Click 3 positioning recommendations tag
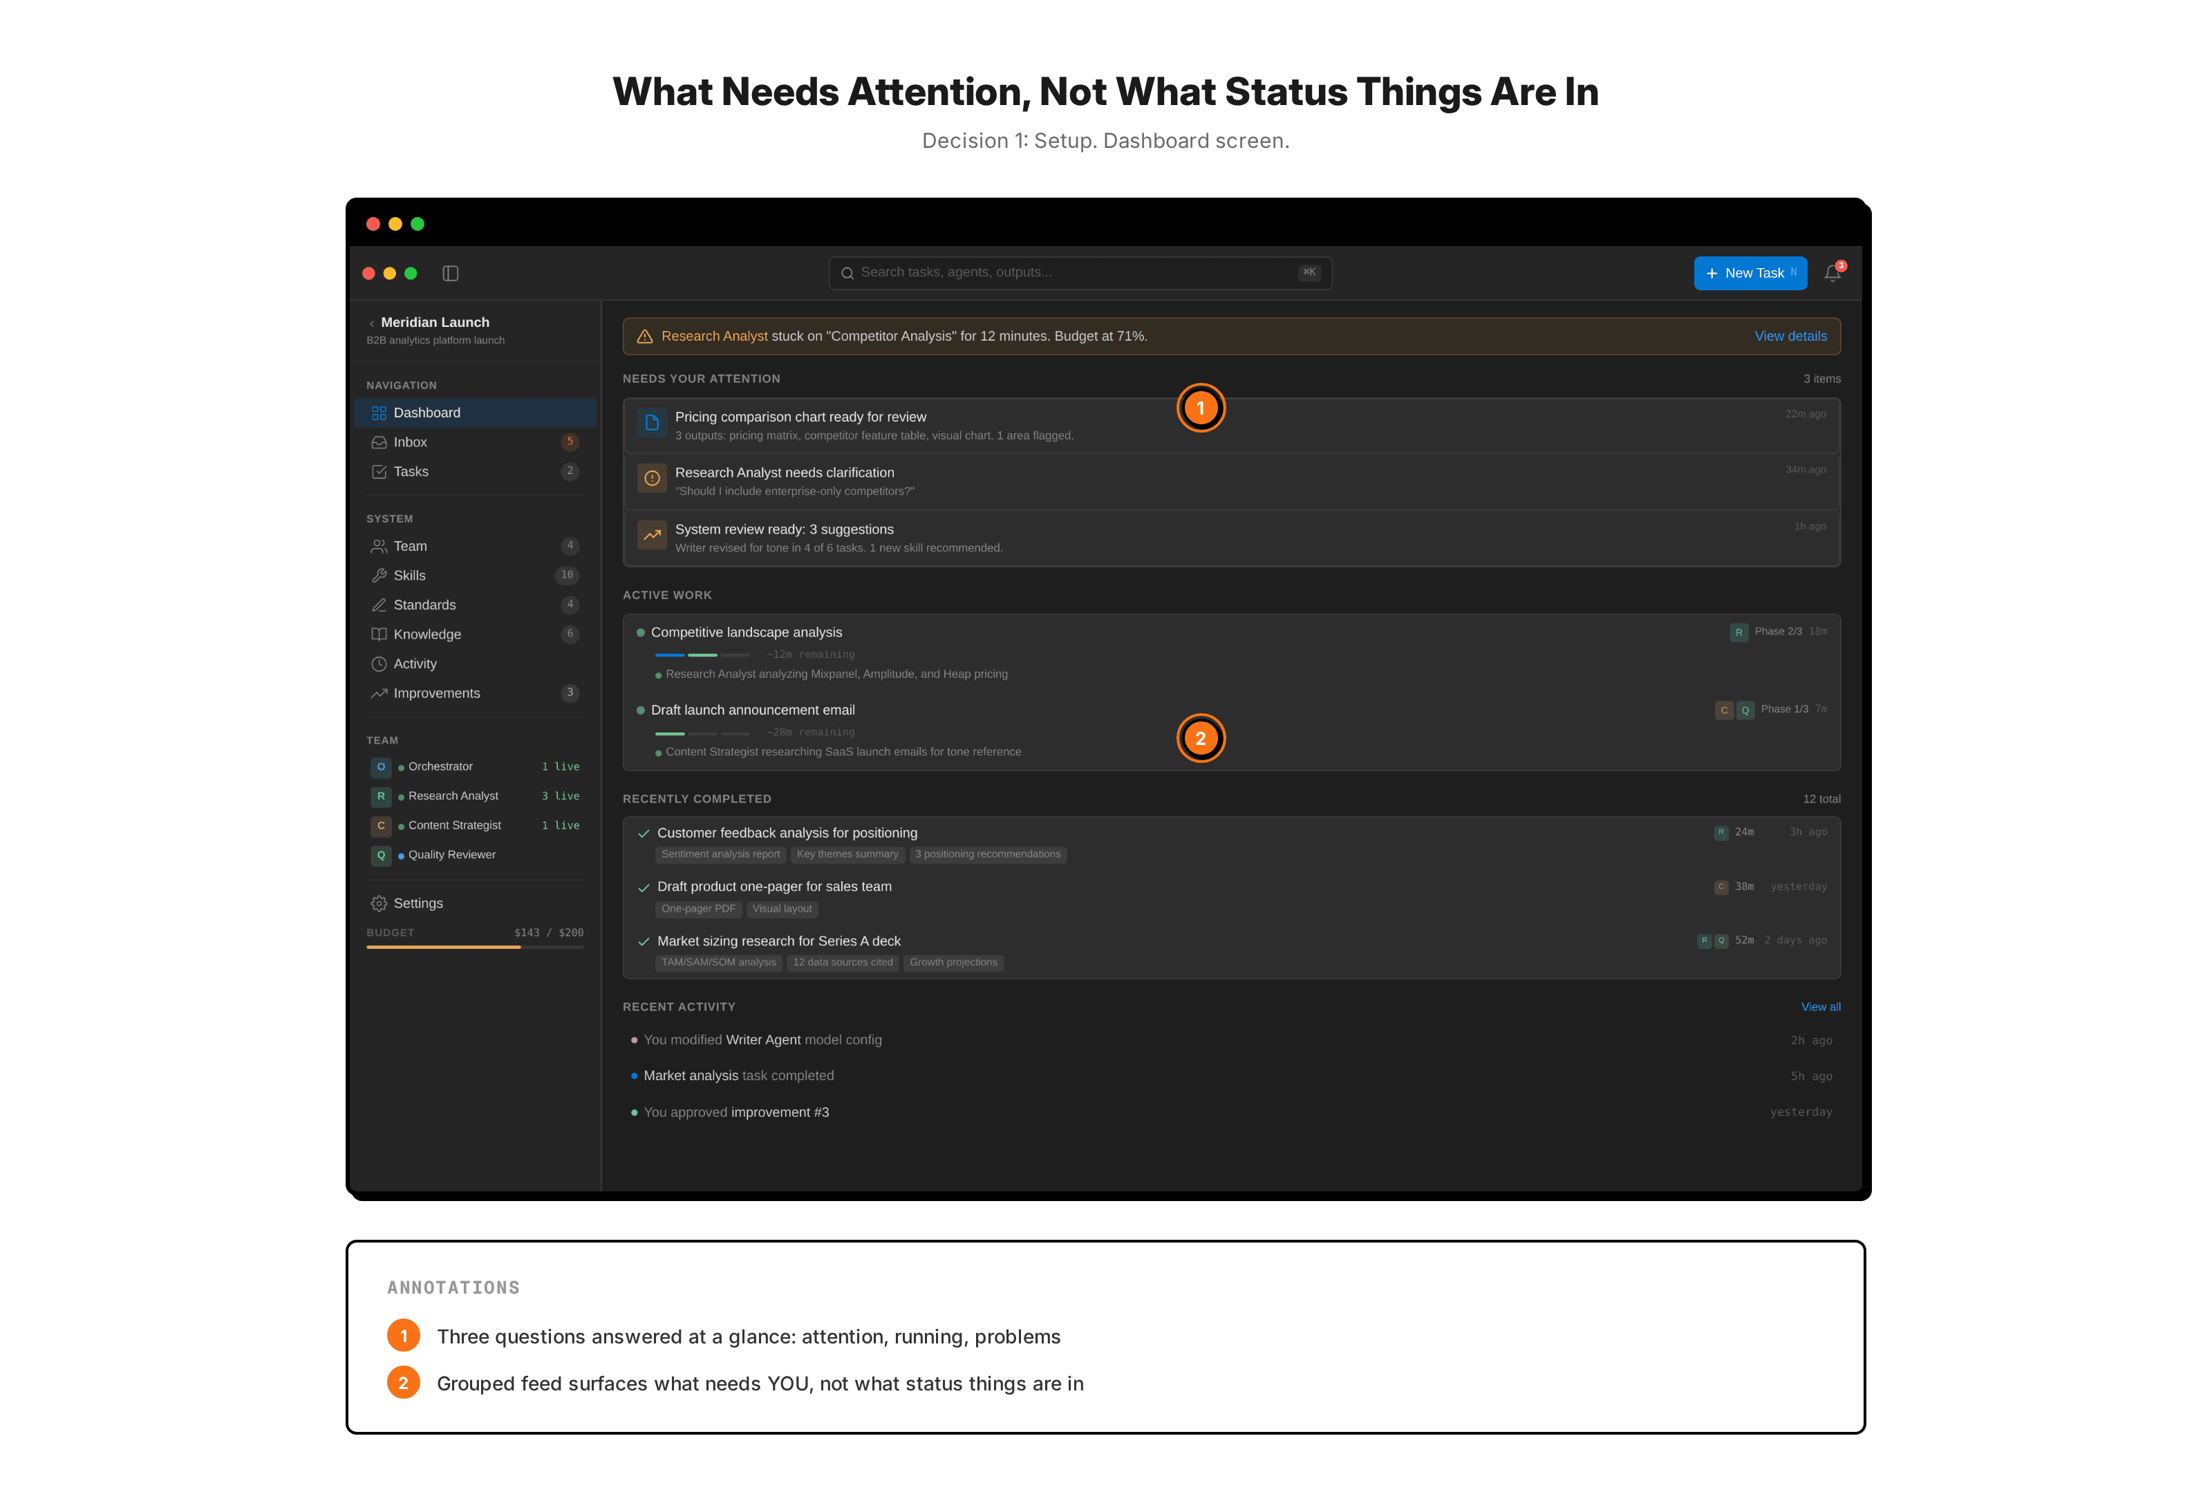The height and width of the screenshot is (1501, 2212). coord(988,855)
